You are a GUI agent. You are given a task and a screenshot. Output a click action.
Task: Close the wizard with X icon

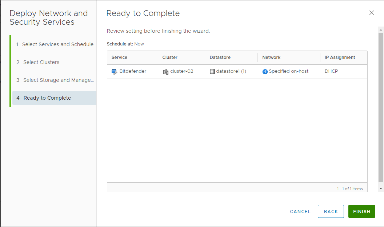click(371, 13)
